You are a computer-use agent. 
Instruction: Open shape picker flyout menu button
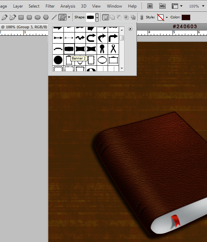coord(130,29)
